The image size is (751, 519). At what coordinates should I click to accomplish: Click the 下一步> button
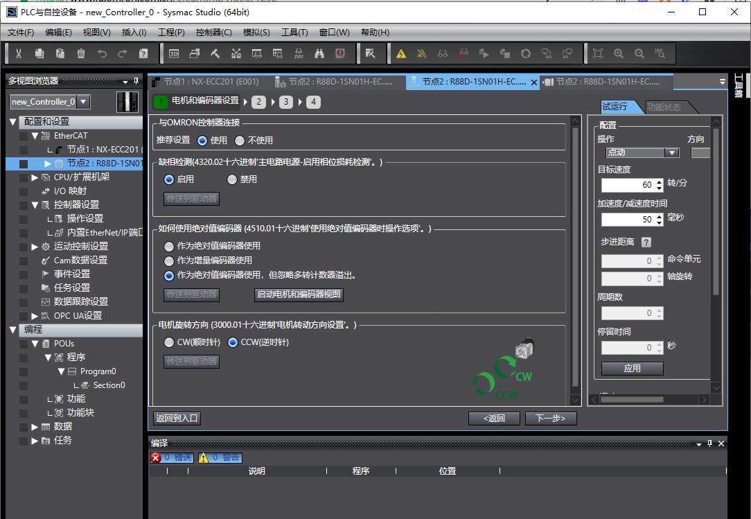(551, 418)
